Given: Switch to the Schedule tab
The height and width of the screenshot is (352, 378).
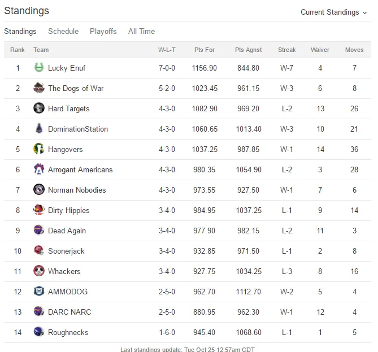Looking at the screenshot, I should coord(63,31).
